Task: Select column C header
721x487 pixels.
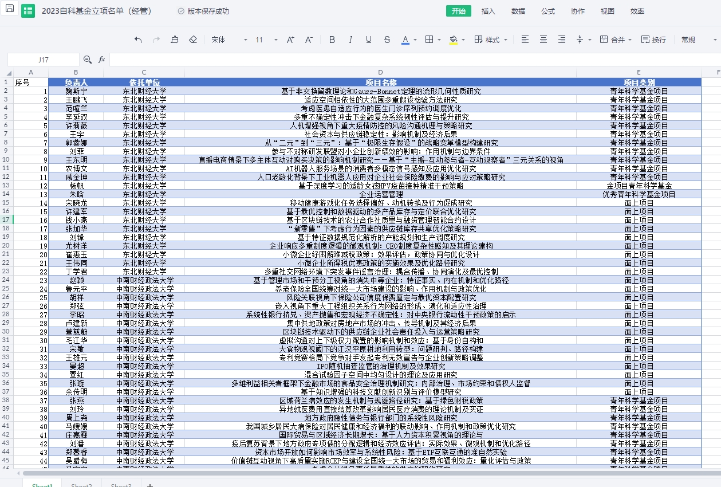Action: (144, 72)
